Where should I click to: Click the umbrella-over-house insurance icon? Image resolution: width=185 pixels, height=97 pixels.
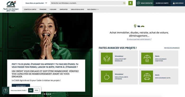[147, 58]
